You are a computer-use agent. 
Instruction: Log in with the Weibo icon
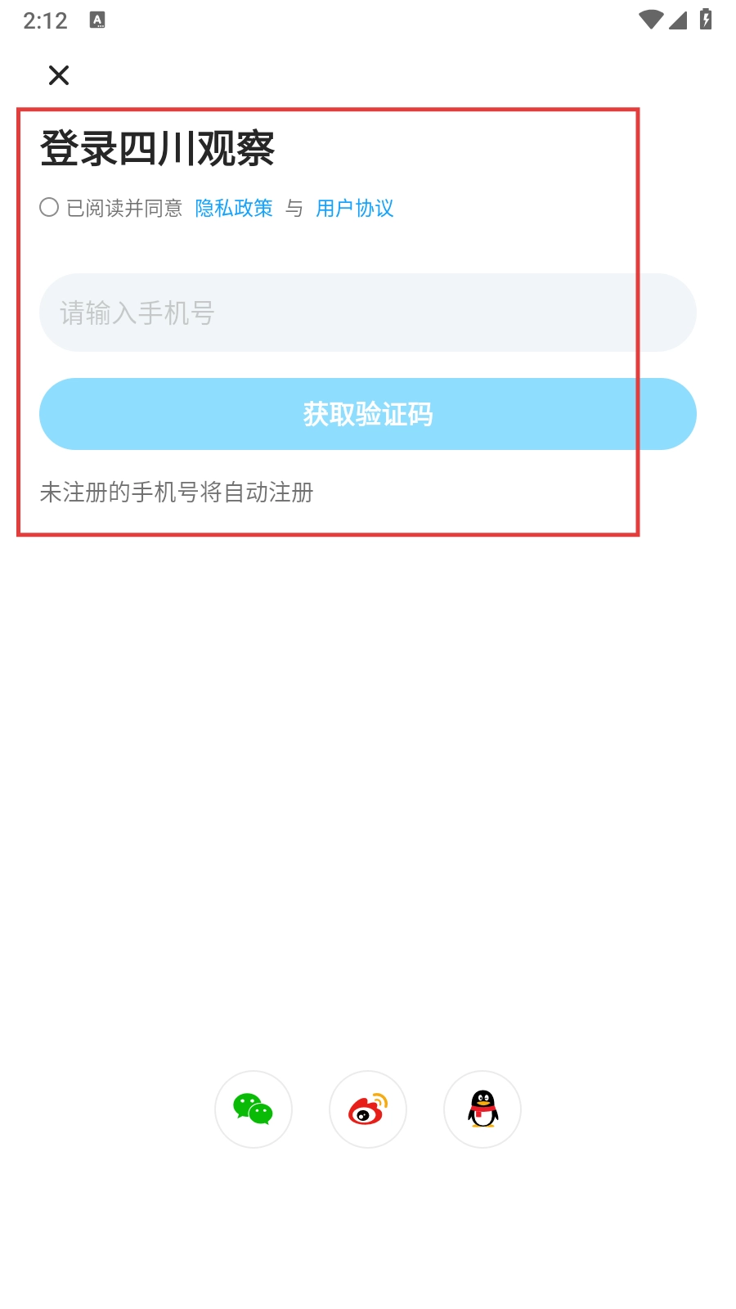[x=368, y=1109]
